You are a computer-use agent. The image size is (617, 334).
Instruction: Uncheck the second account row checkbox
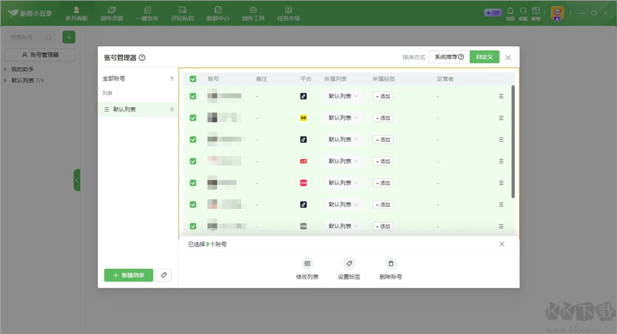193,118
